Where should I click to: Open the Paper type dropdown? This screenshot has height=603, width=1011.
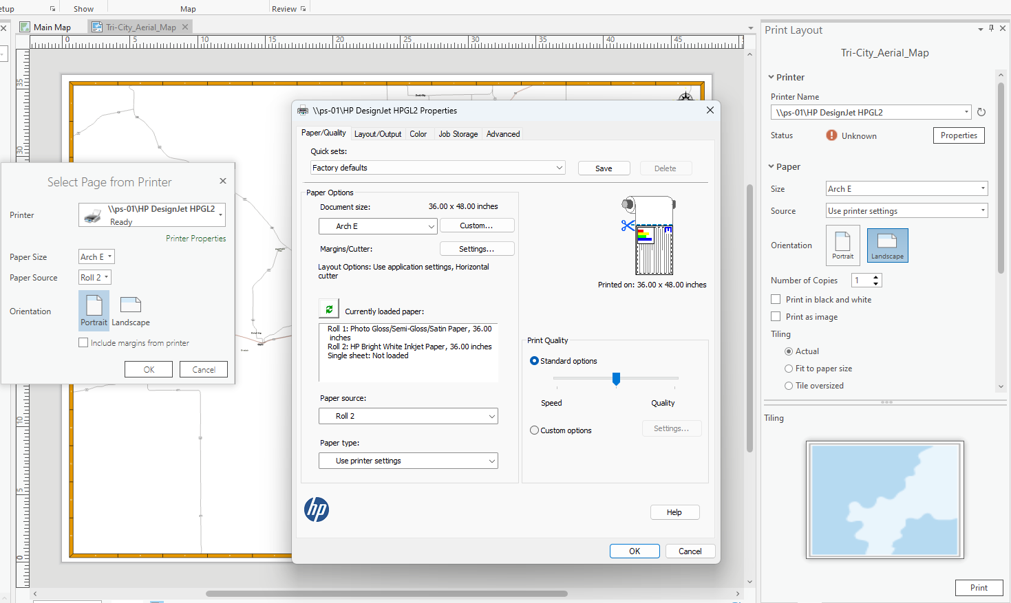click(408, 461)
